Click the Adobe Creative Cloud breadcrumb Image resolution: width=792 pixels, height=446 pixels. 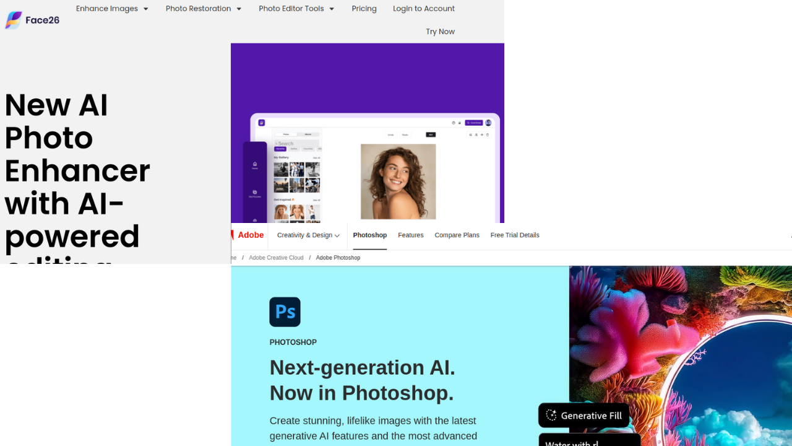pos(276,258)
